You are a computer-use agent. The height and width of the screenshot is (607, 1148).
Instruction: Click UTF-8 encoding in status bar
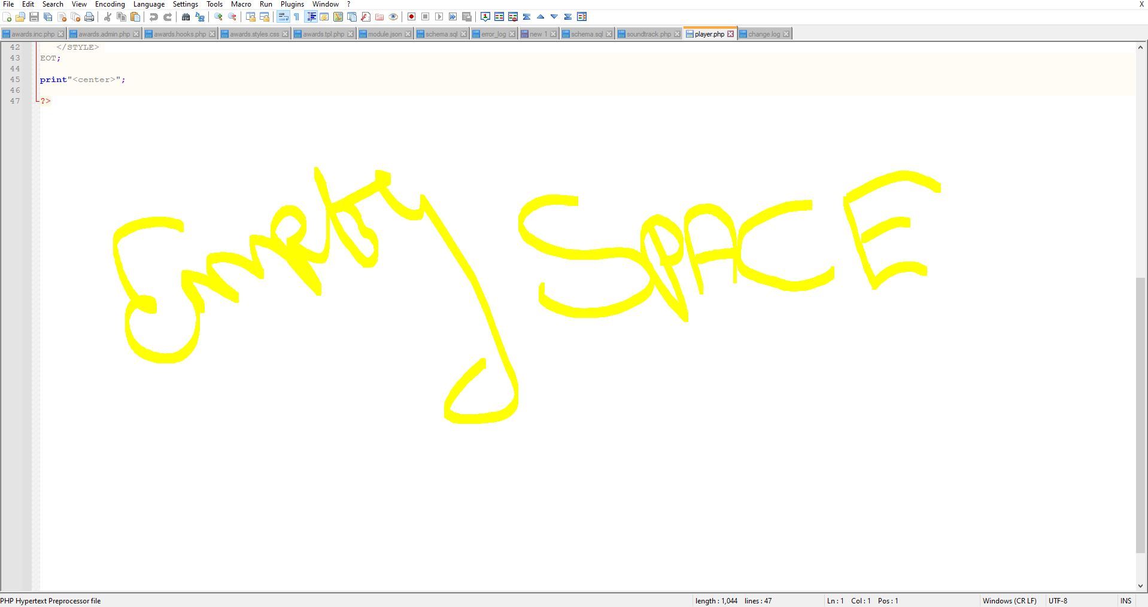(x=1058, y=601)
